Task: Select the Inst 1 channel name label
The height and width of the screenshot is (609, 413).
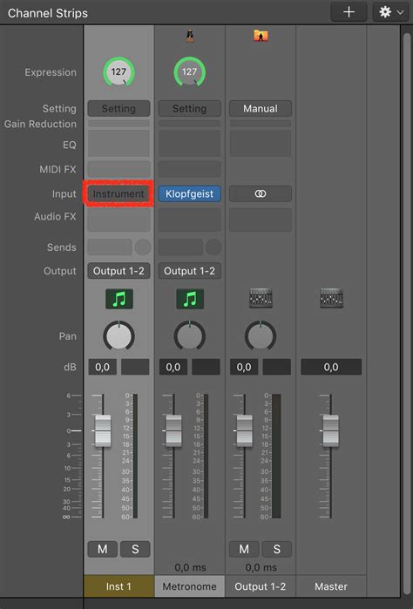Action: 118,586
